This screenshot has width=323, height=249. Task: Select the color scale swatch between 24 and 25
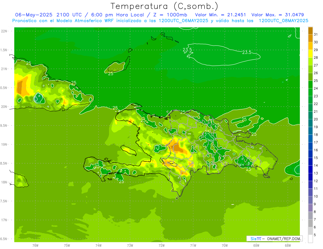(310, 85)
